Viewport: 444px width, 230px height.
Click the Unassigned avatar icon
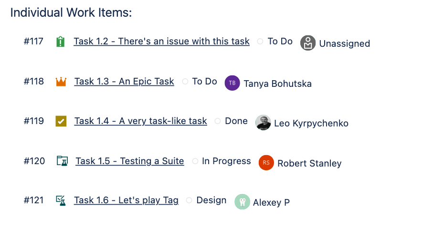[x=308, y=43]
